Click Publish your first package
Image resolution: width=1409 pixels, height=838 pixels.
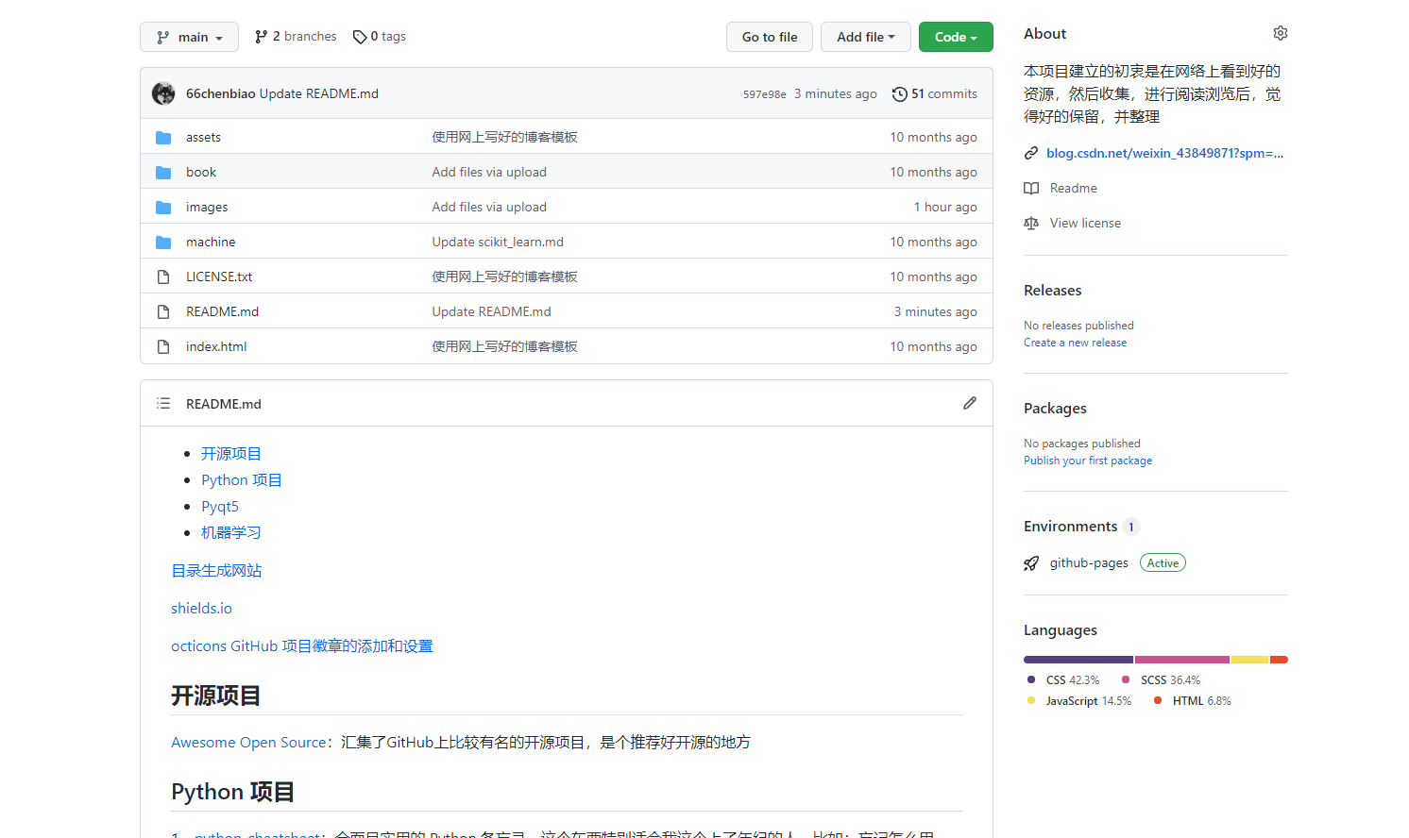pos(1088,461)
